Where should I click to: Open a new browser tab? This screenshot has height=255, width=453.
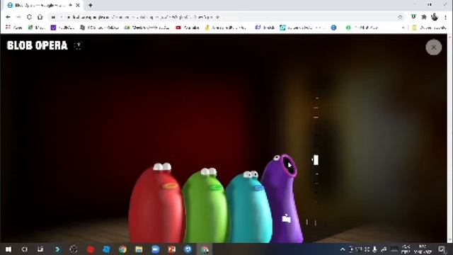[x=91, y=5]
